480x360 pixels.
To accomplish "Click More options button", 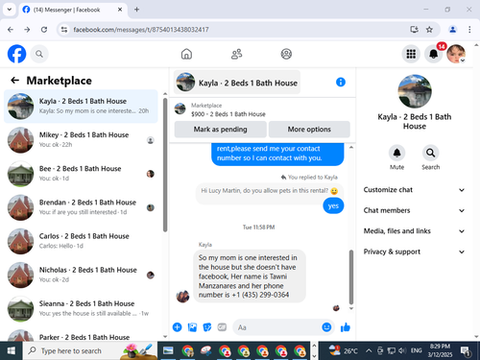I will click(309, 130).
